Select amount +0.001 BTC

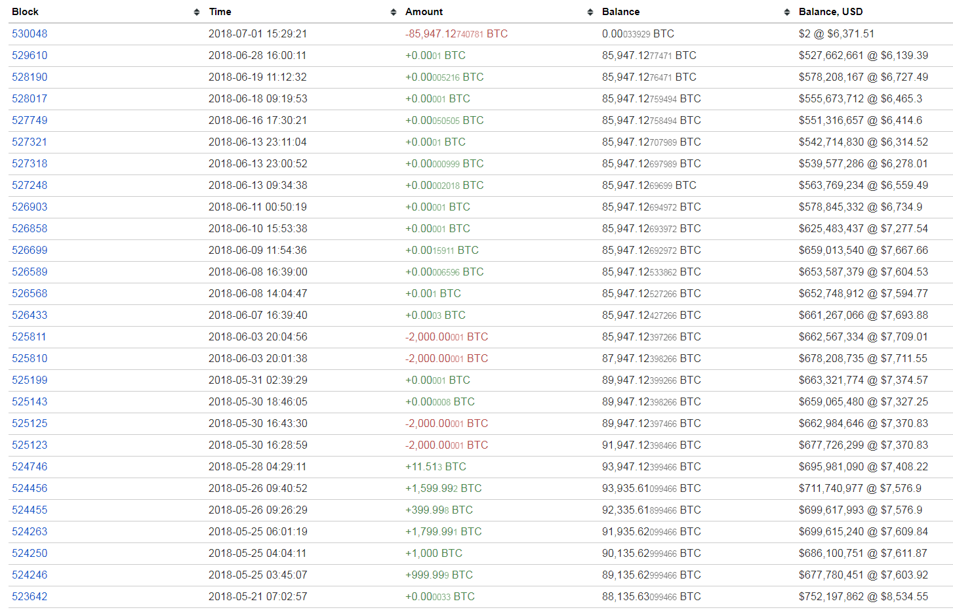(433, 294)
